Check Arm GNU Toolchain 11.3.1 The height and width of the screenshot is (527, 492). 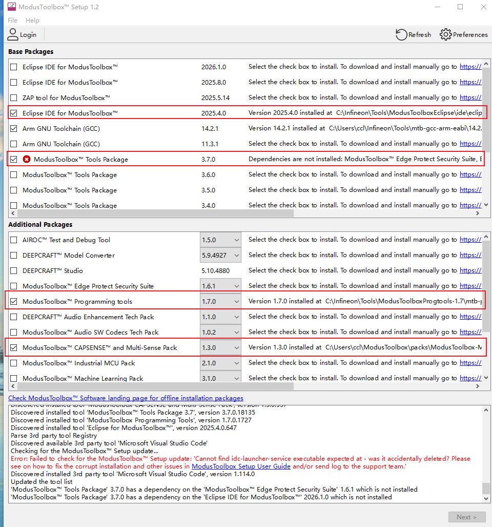(x=14, y=144)
